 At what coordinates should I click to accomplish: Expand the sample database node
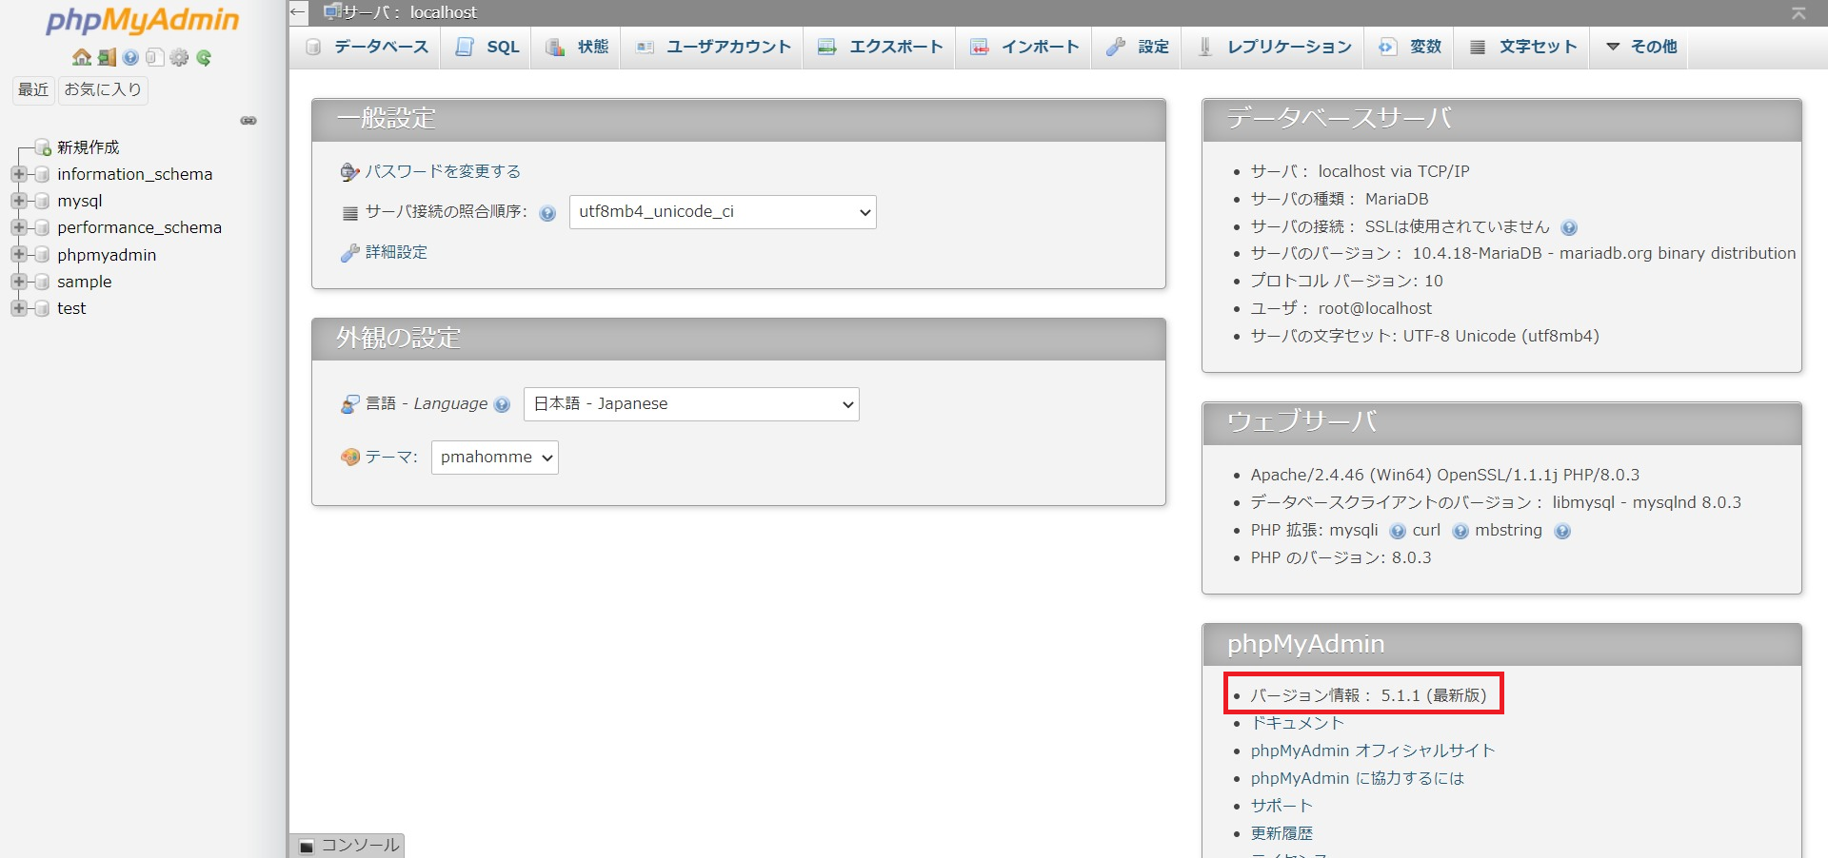tap(18, 282)
